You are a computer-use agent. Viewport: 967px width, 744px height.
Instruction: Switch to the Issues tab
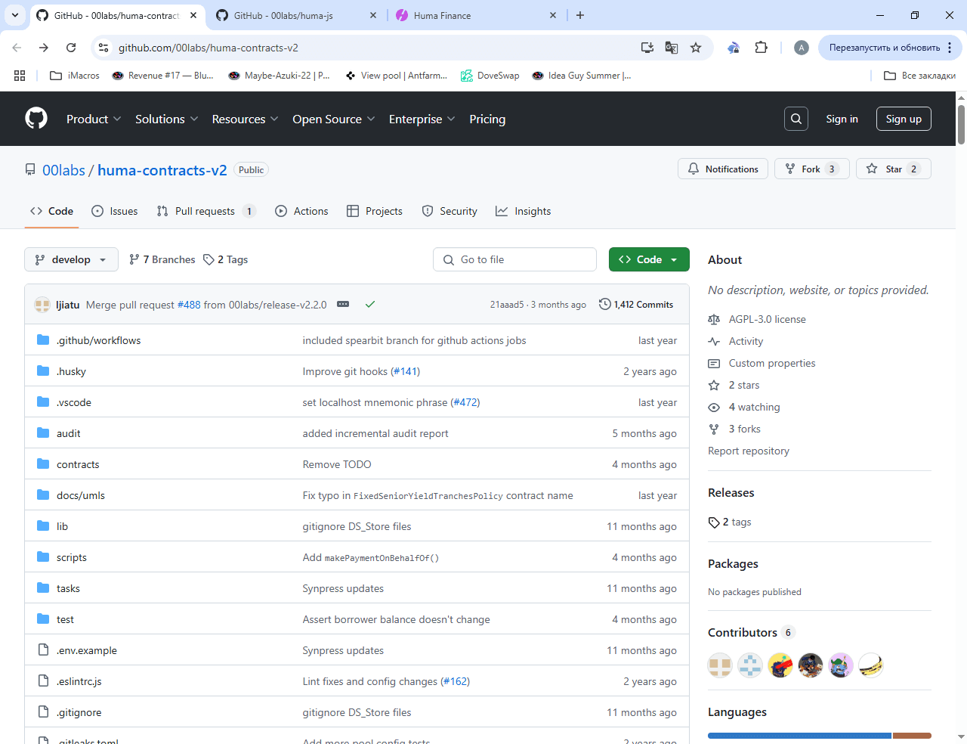click(115, 211)
